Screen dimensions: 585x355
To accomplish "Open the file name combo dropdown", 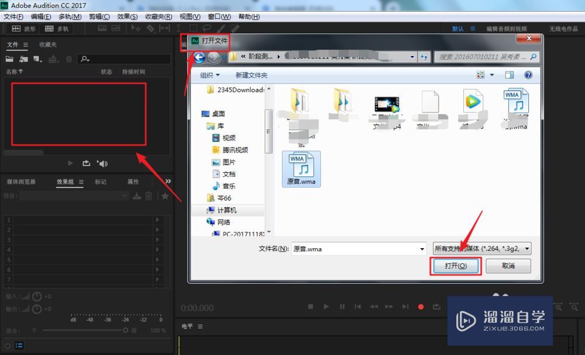I will [x=422, y=249].
